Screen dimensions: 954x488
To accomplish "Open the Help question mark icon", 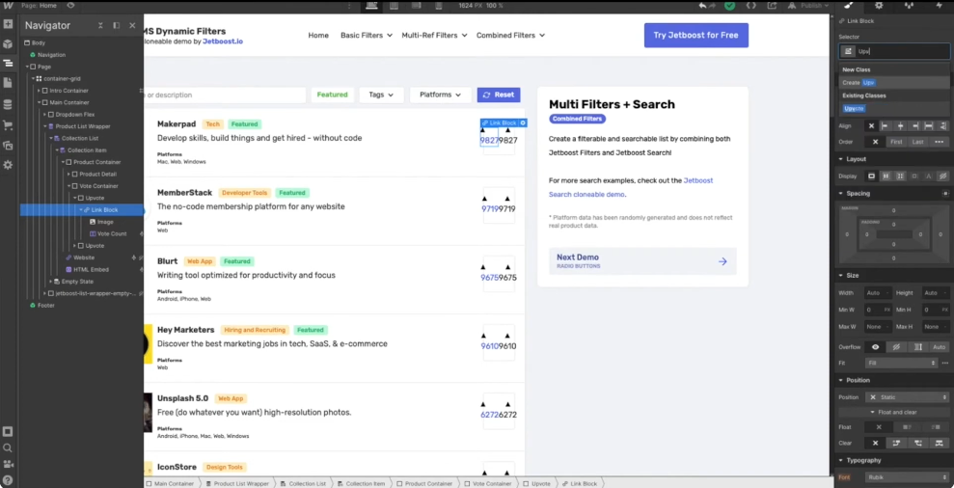I will [x=8, y=480].
